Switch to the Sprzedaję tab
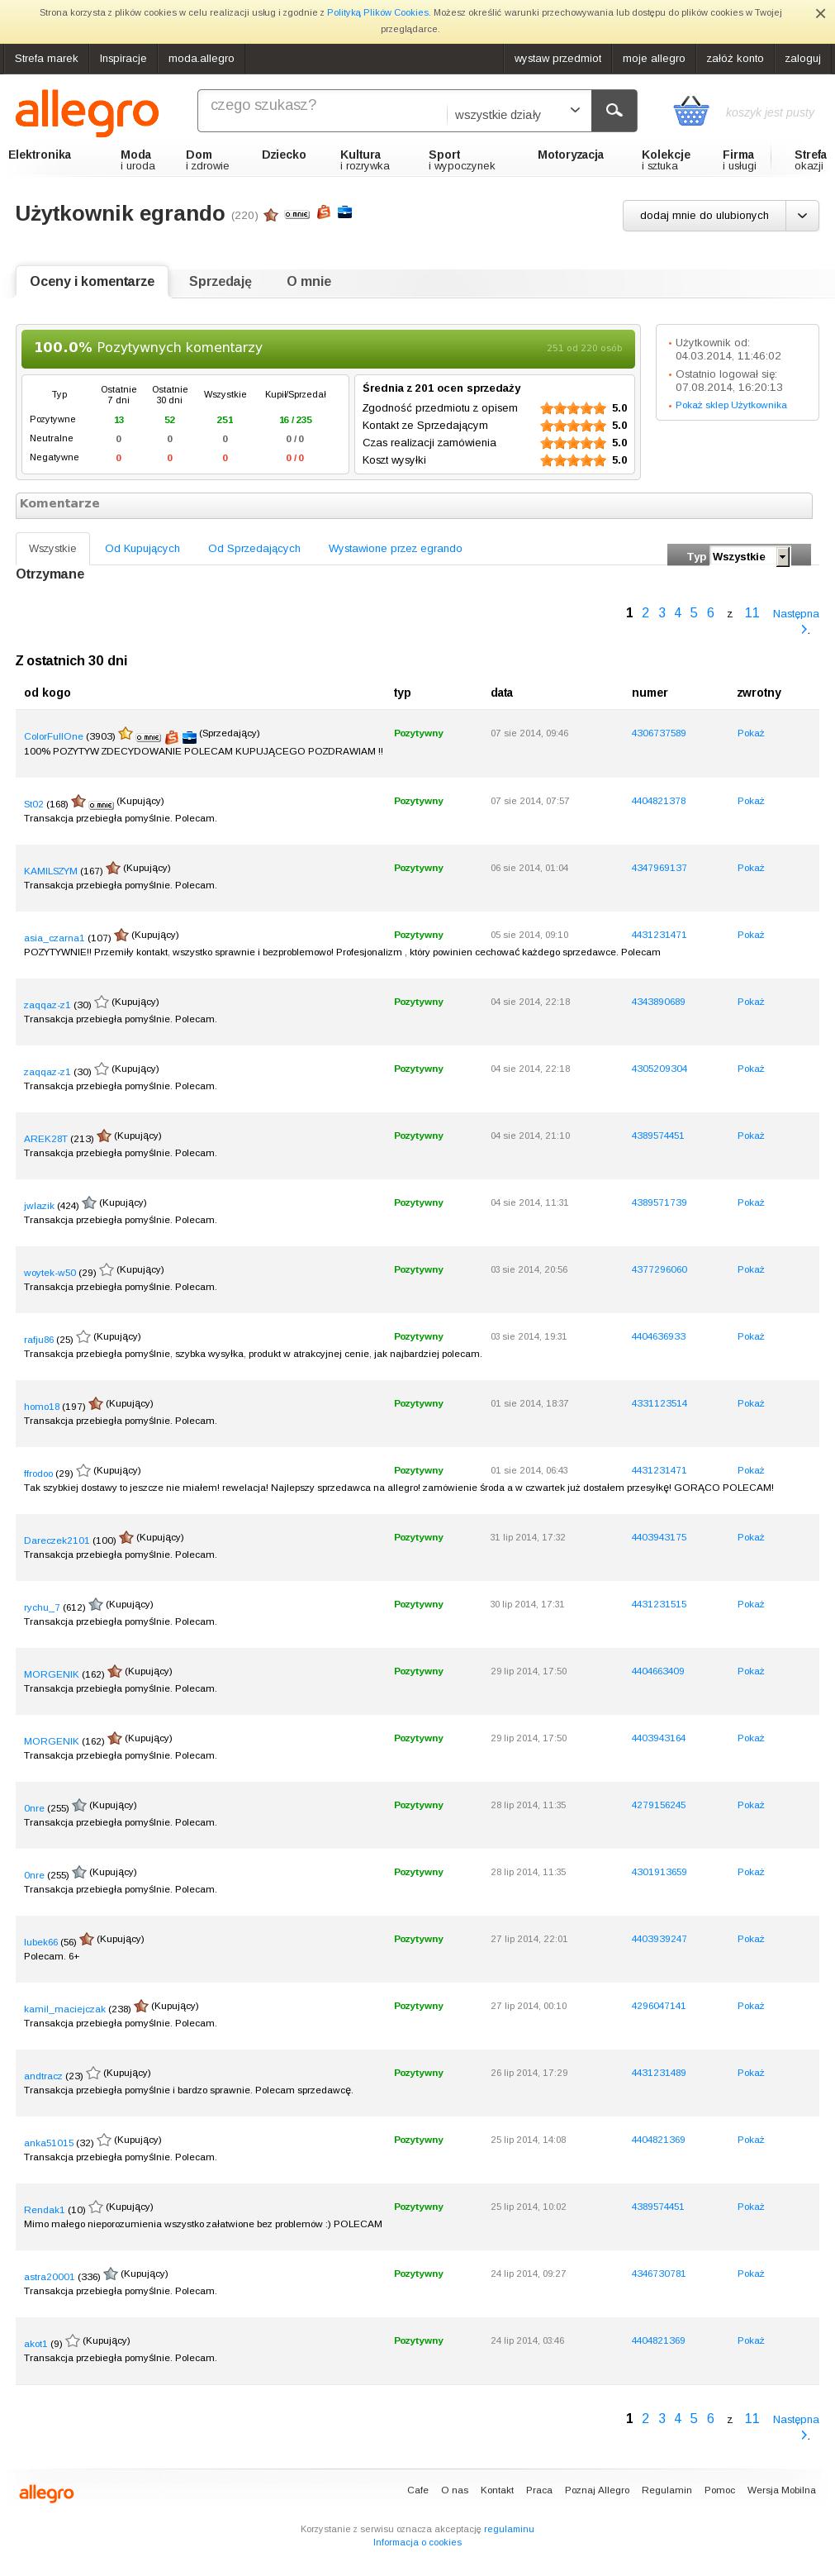 point(220,282)
